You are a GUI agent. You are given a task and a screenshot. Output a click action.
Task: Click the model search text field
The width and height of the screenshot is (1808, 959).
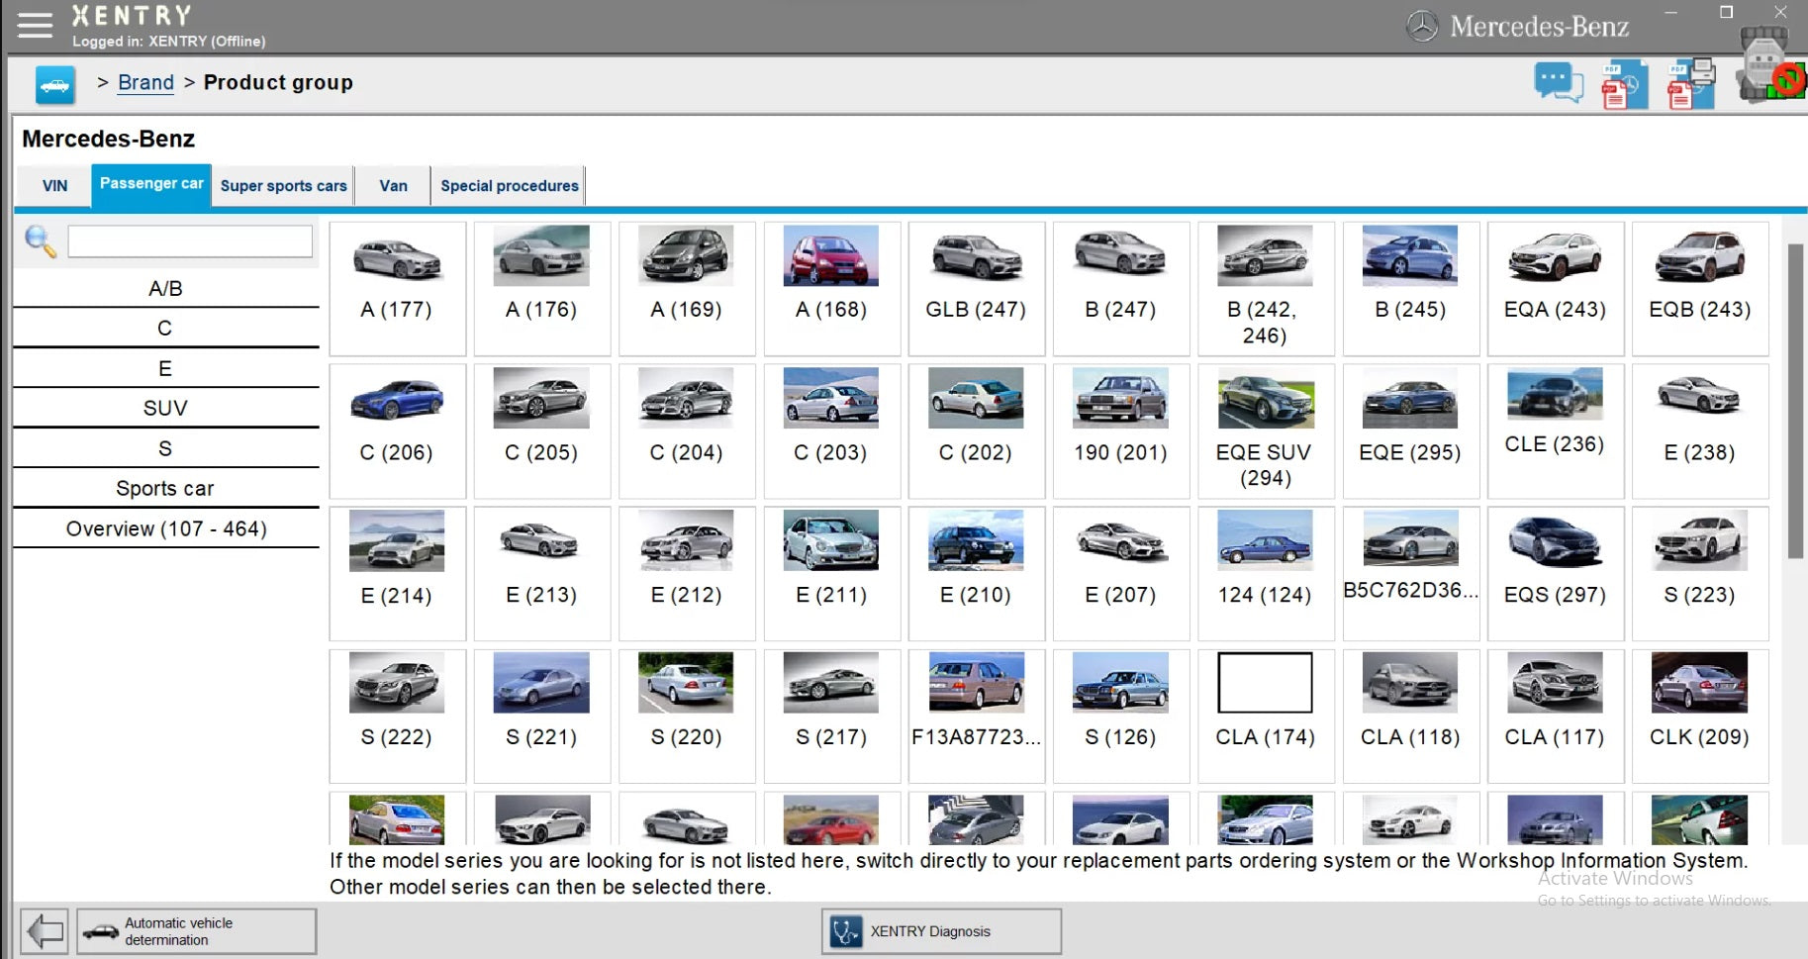[190, 241]
